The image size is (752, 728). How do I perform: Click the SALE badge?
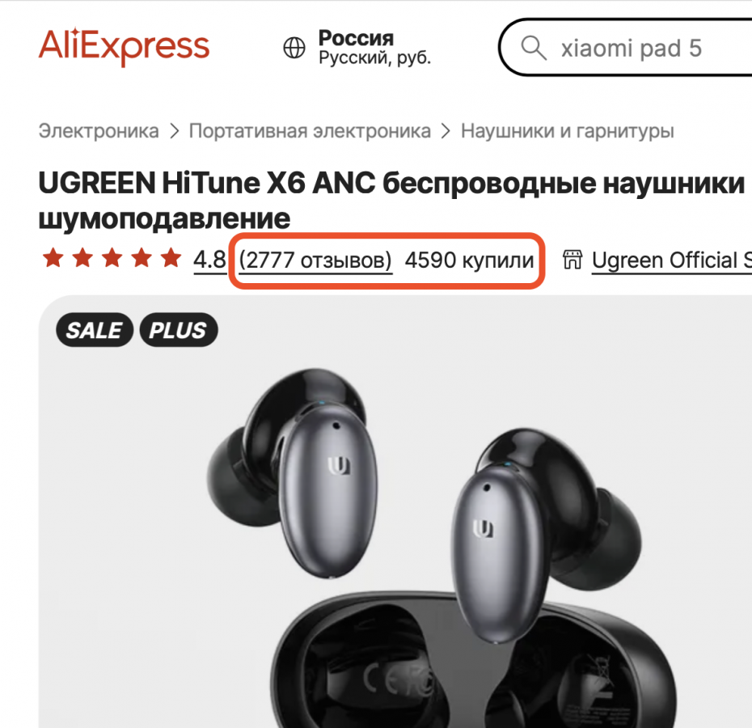95,330
